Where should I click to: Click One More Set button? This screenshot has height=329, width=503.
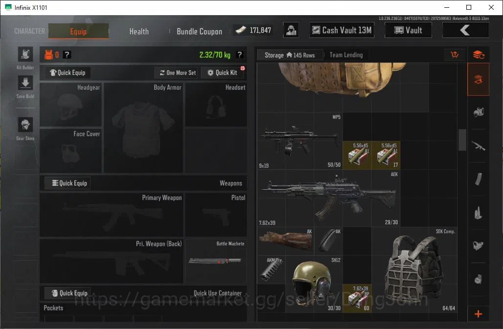[x=177, y=73]
